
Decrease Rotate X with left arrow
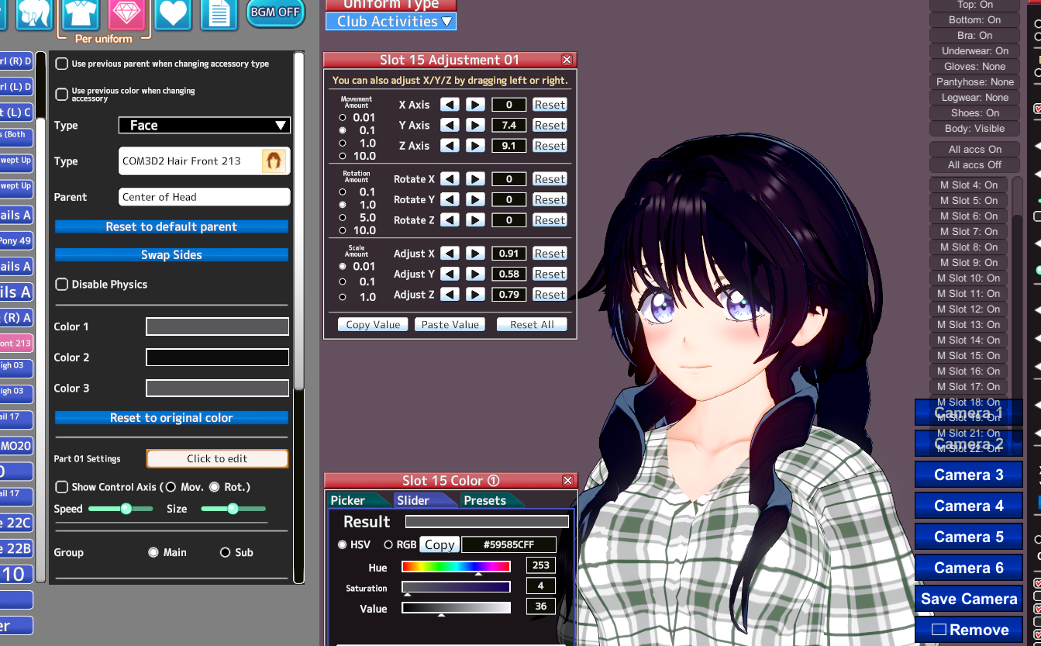(x=450, y=179)
